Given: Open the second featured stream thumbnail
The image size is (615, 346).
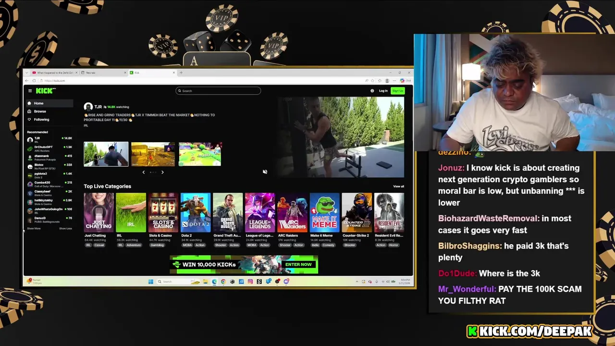Looking at the screenshot, I should pyautogui.click(x=153, y=154).
